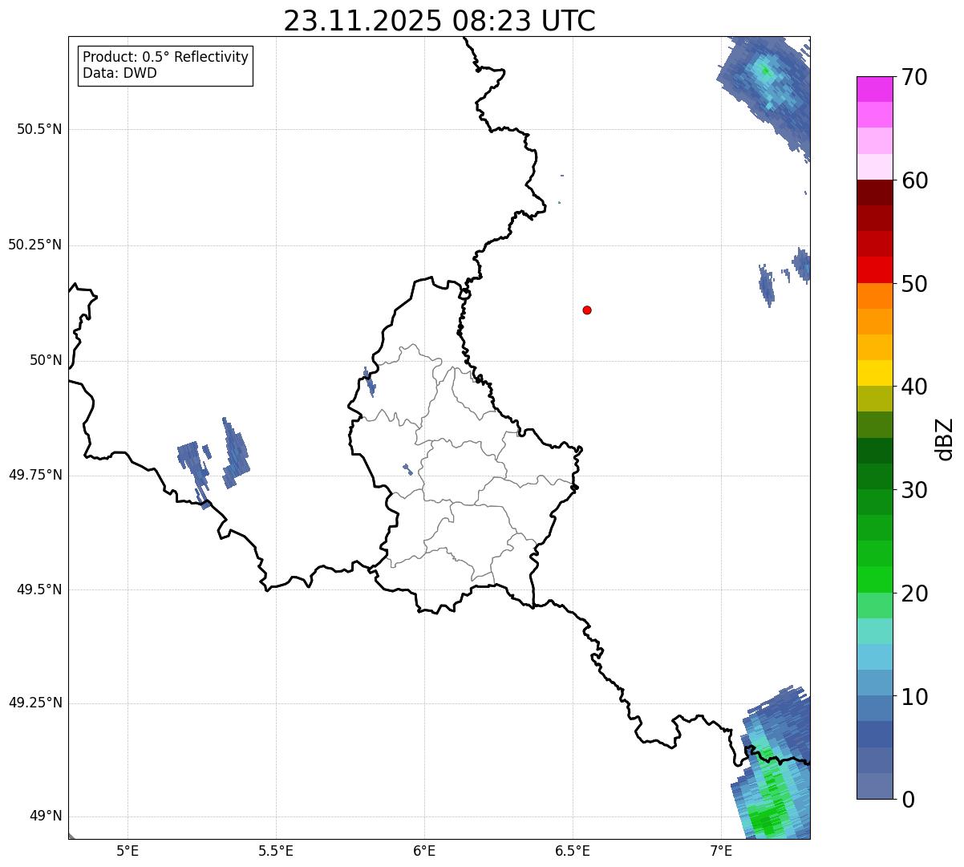Click the 5°E longitude label
This screenshot has height=867, width=964.
click(128, 850)
